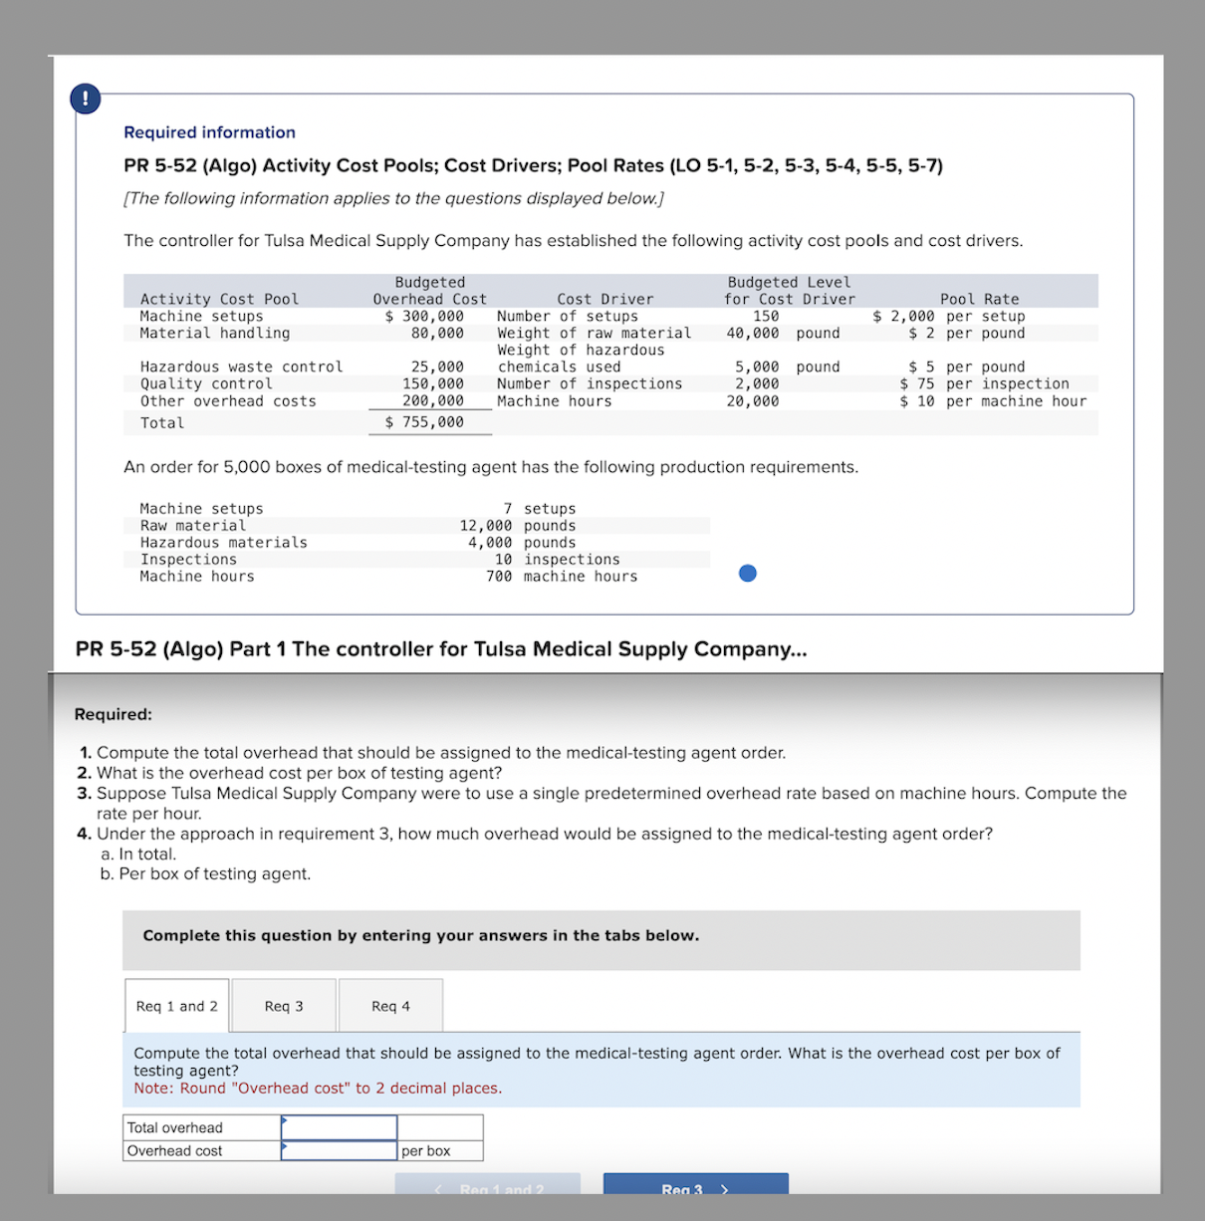This screenshot has height=1221, width=1205.
Task: Select the Req 1 and 2 tab
Action: click(176, 1006)
